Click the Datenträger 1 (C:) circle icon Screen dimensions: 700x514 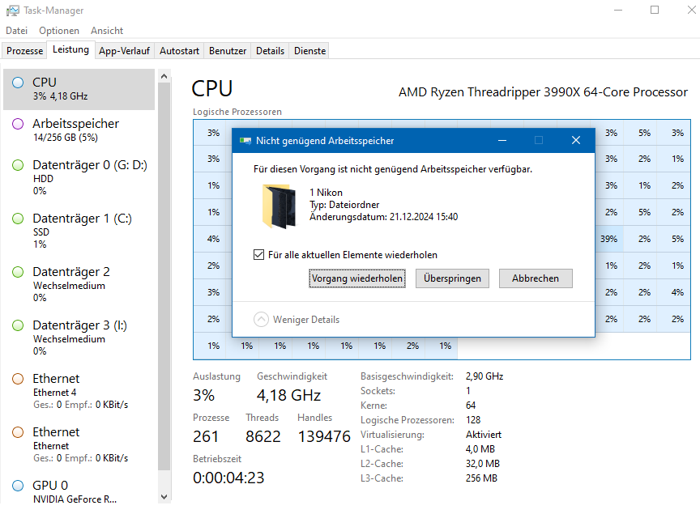click(x=18, y=219)
